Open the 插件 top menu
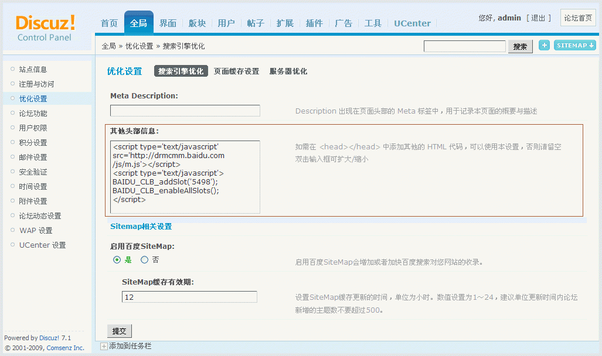The height and width of the screenshot is (356, 602). coord(314,23)
